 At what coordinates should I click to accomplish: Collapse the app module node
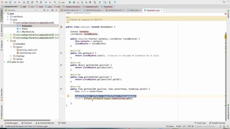click(x=5, y=14)
